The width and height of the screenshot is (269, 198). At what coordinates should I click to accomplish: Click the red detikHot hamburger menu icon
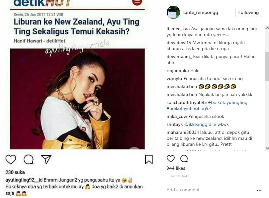click(x=137, y=2)
